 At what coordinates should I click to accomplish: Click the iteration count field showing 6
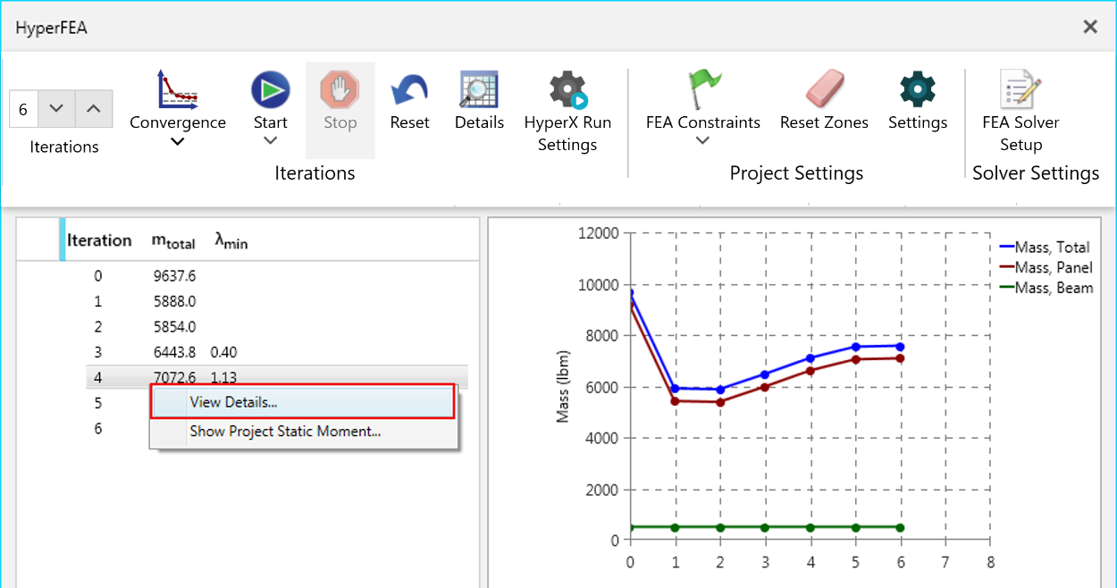coord(23,109)
